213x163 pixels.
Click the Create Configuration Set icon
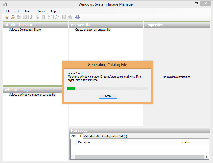pyautogui.click(x=70, y=17)
